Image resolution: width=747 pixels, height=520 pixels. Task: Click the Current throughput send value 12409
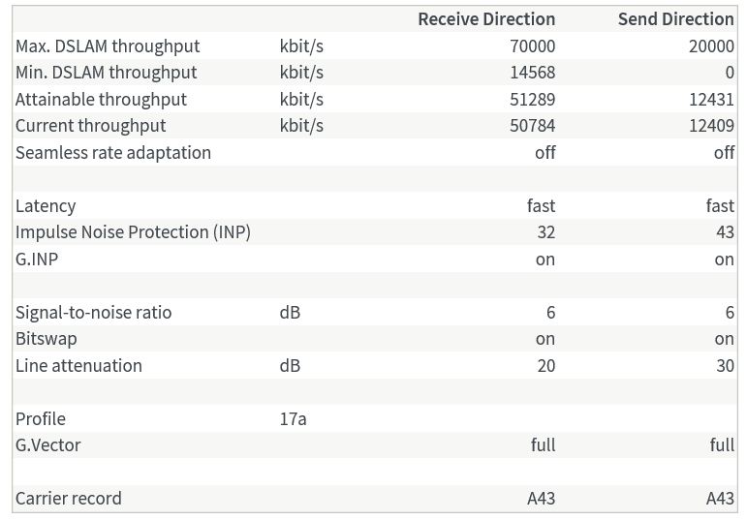tap(711, 126)
